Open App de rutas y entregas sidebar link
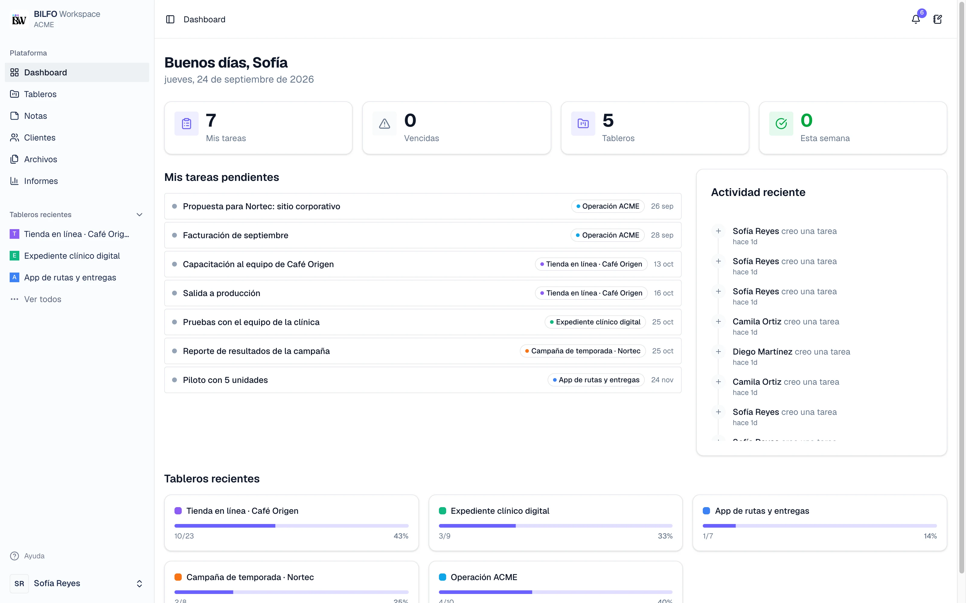This screenshot has width=966, height=603. click(77, 277)
